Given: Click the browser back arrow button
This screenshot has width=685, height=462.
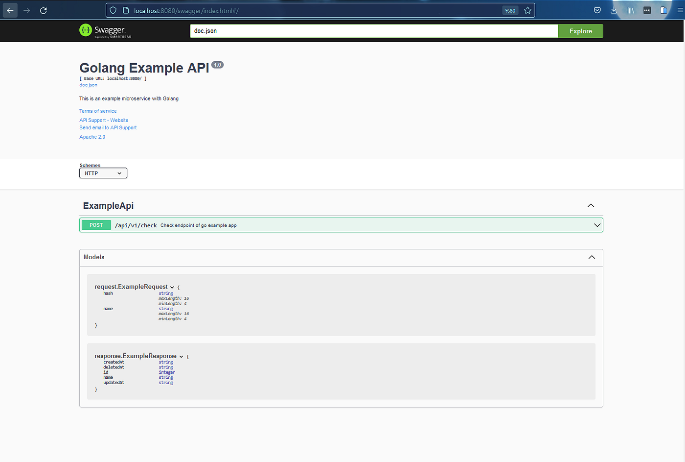Looking at the screenshot, I should (10, 10).
